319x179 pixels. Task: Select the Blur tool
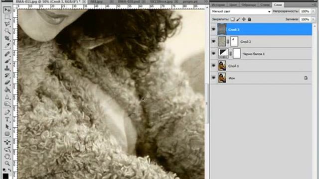[x=7, y=97]
